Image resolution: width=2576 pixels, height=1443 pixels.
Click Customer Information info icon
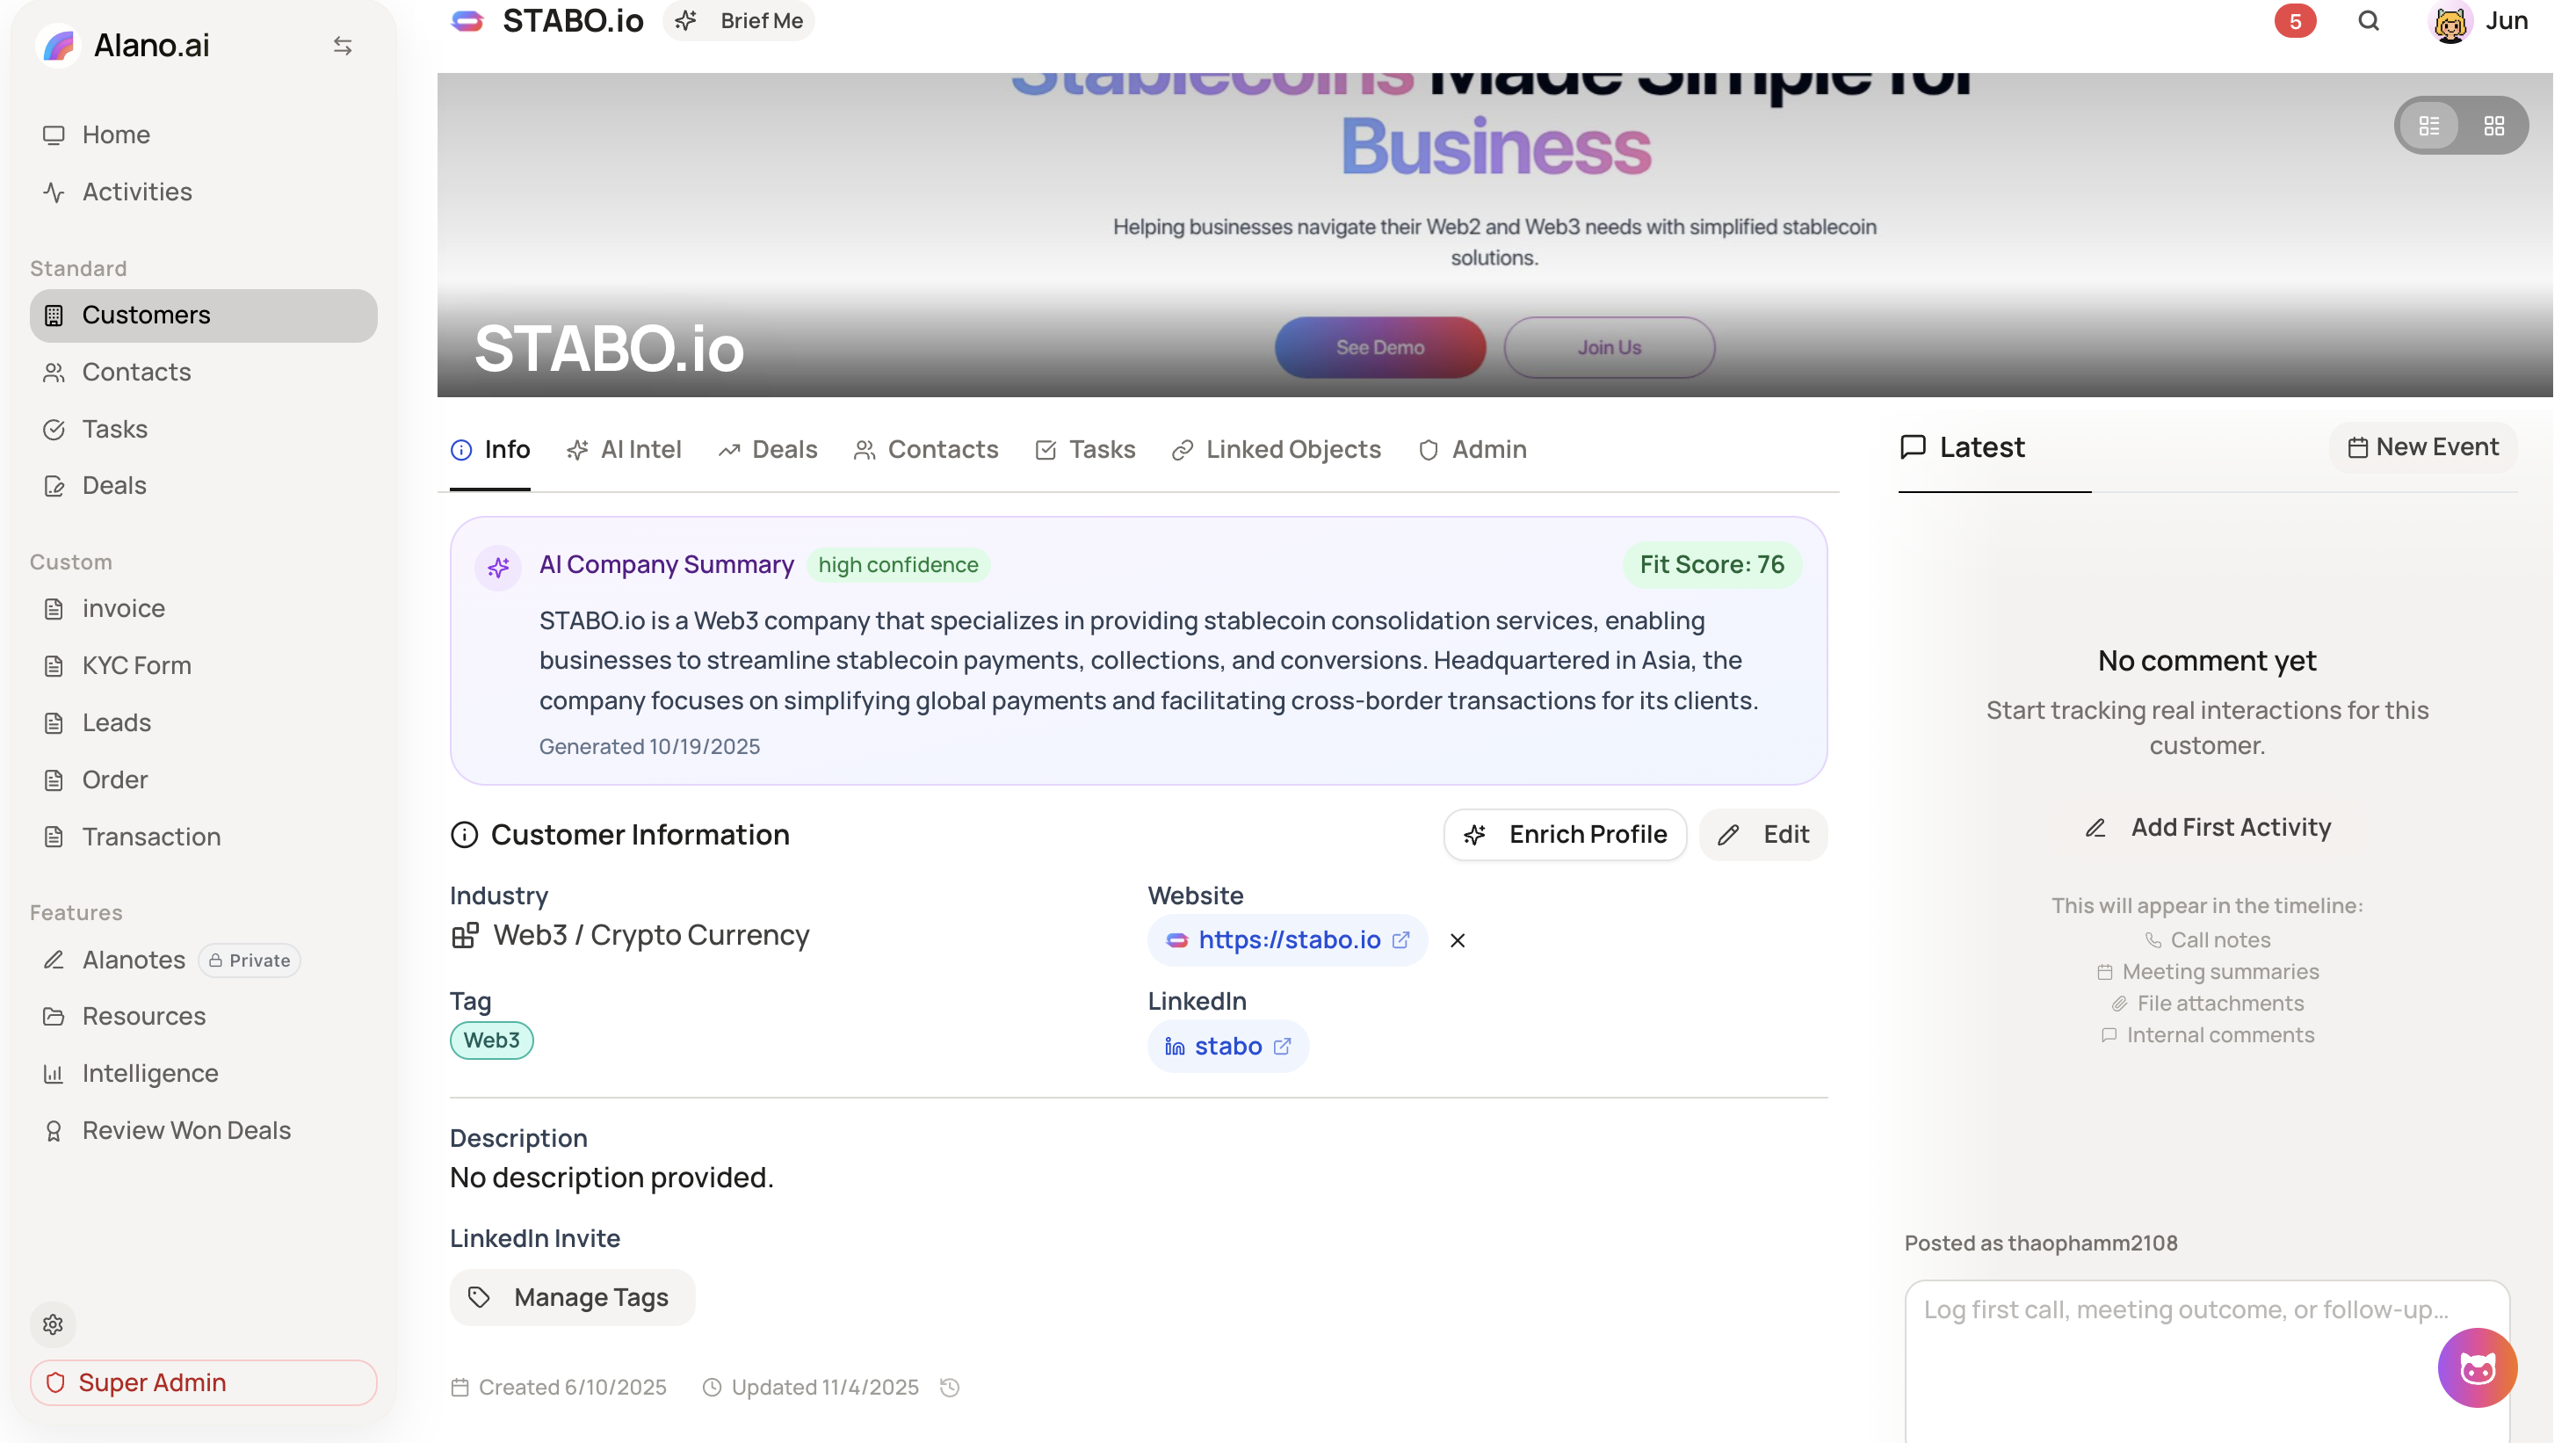click(464, 834)
